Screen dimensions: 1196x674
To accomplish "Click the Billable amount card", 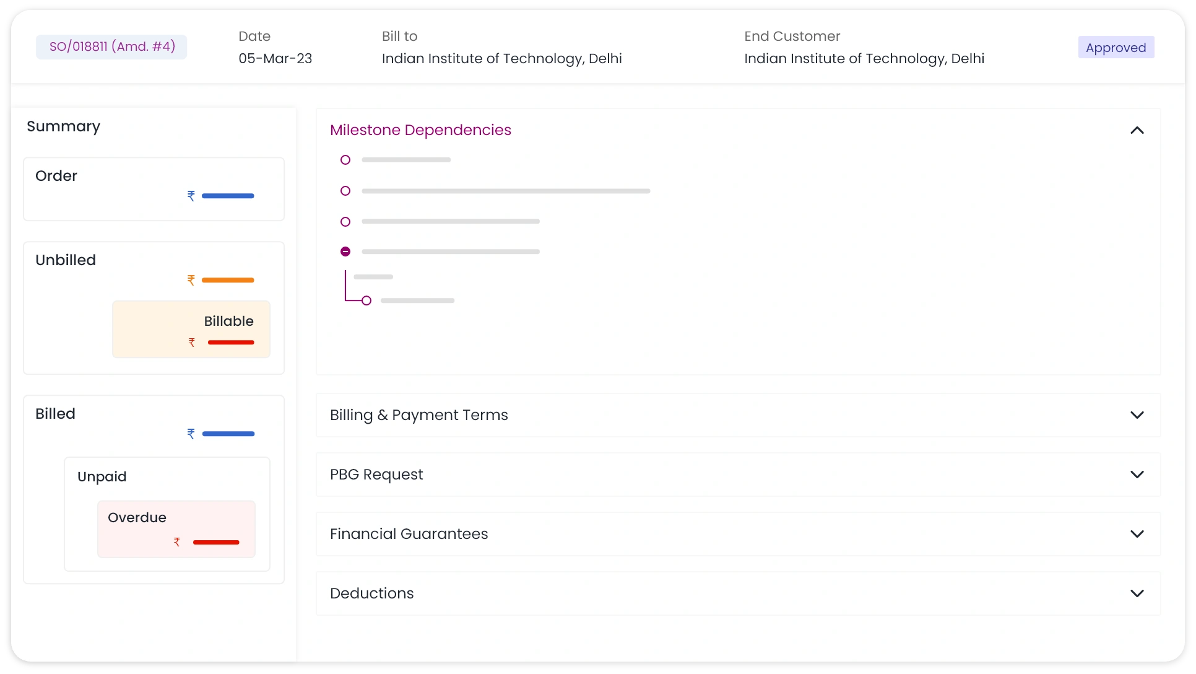I will 191,329.
